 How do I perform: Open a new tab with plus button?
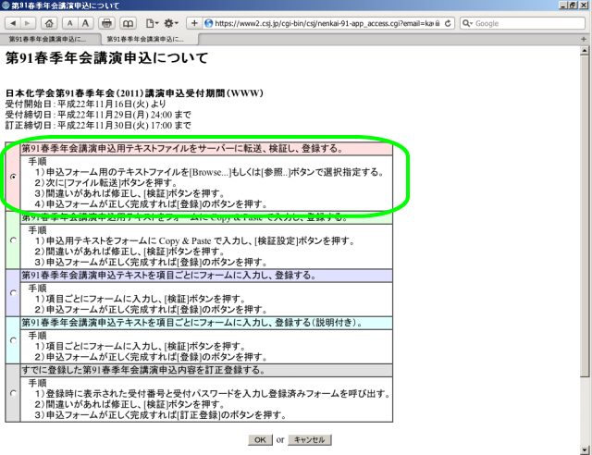pos(585,39)
